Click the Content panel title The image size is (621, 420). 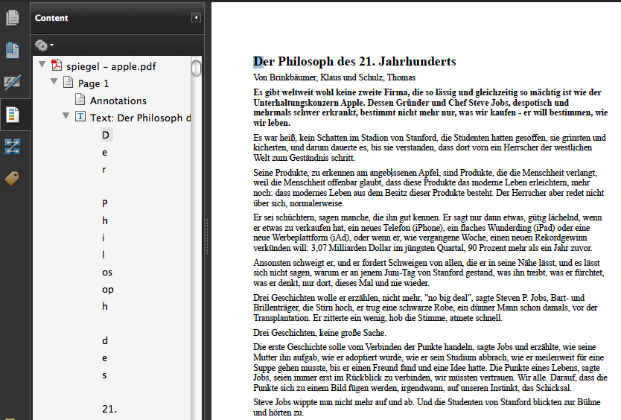point(51,18)
